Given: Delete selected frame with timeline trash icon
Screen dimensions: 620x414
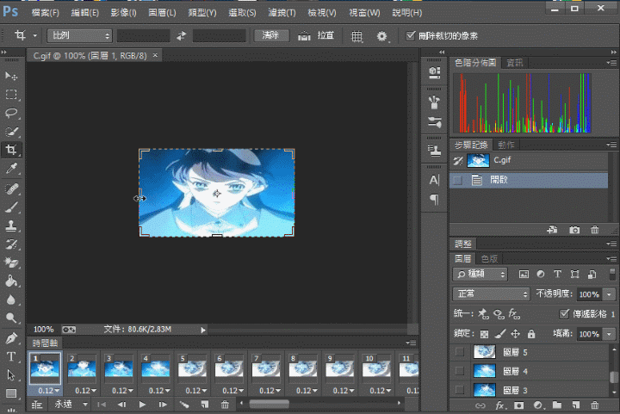Looking at the screenshot, I should (225, 405).
